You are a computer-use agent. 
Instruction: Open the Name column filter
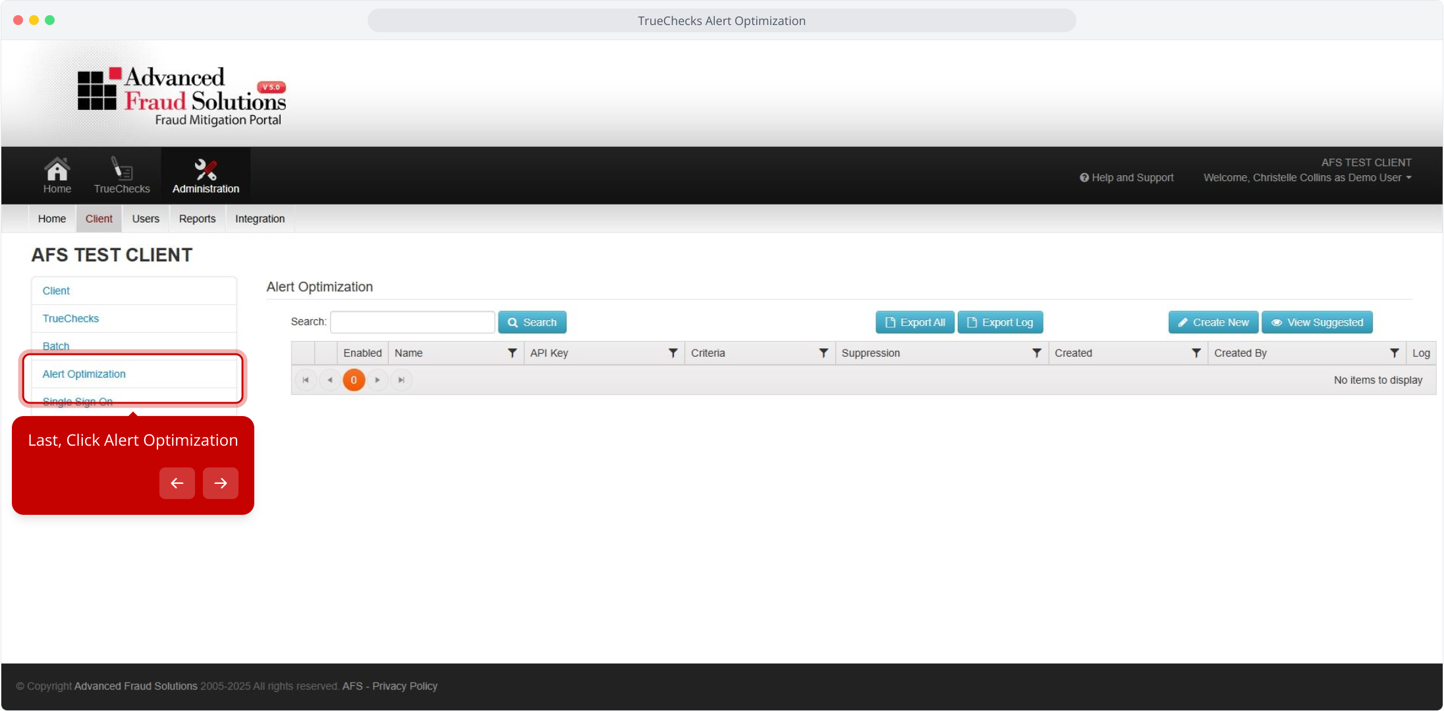click(512, 353)
